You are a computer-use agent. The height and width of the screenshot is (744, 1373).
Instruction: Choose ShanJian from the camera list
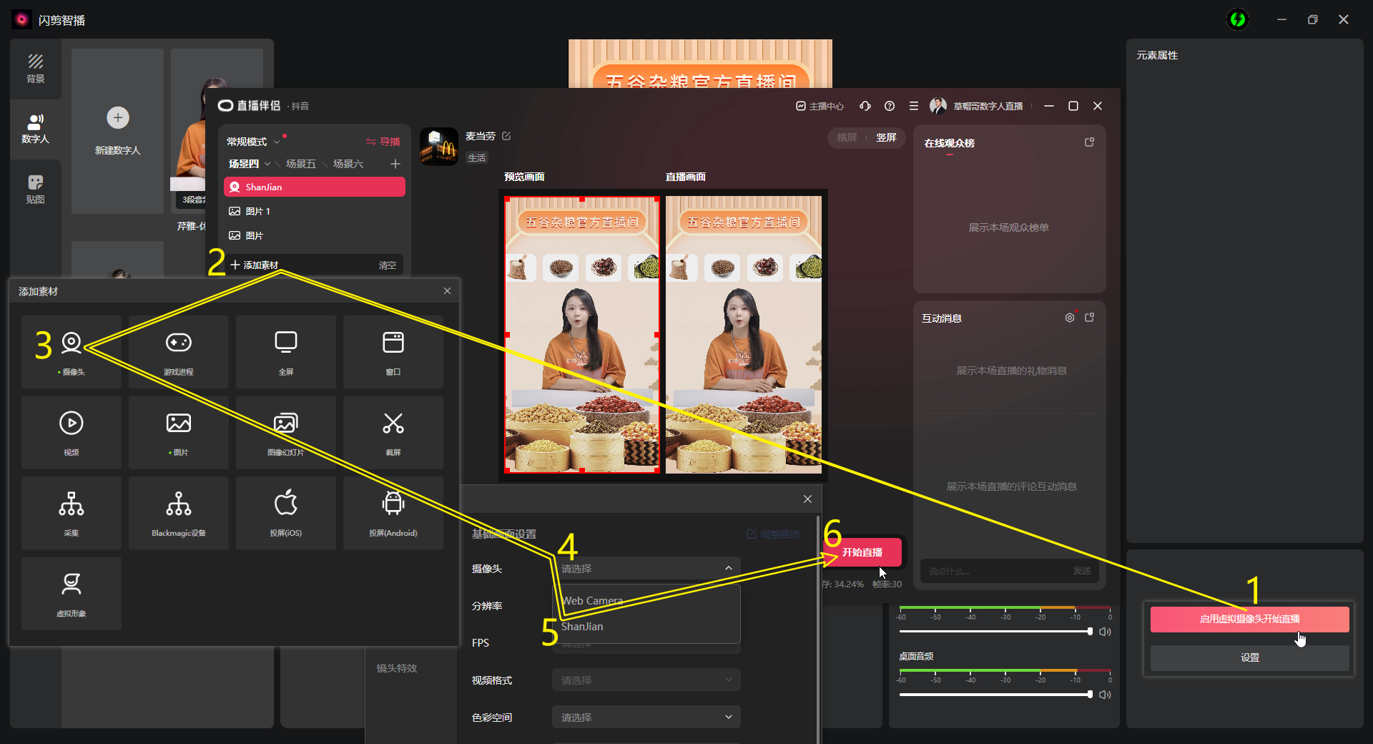tap(582, 627)
